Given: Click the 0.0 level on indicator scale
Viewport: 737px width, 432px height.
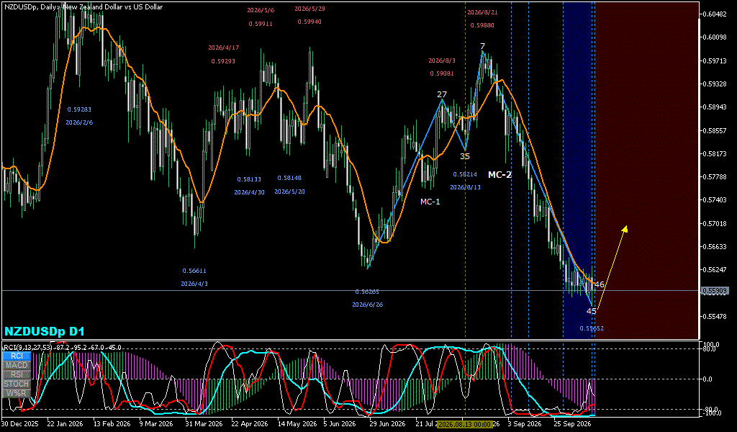Looking at the screenshot, I should point(707,379).
